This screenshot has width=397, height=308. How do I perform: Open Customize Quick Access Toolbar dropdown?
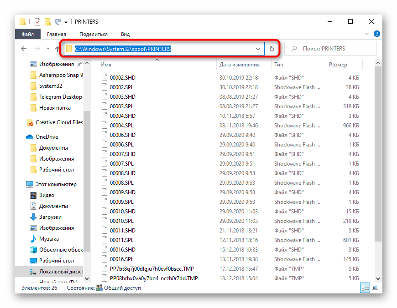coord(66,22)
